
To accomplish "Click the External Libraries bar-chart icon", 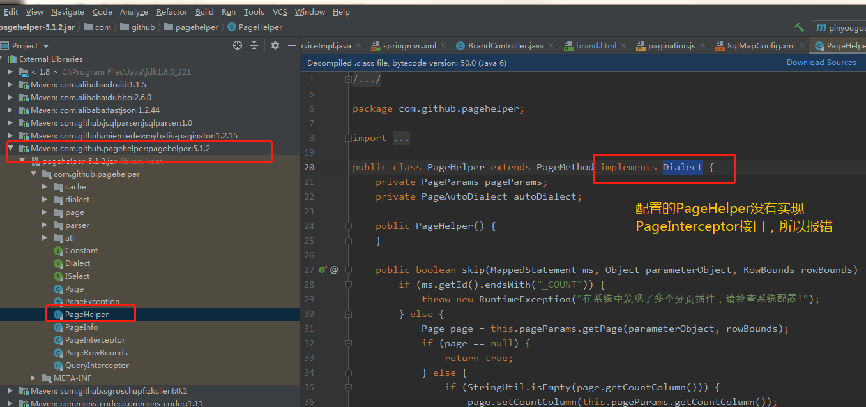I will 11,59.
